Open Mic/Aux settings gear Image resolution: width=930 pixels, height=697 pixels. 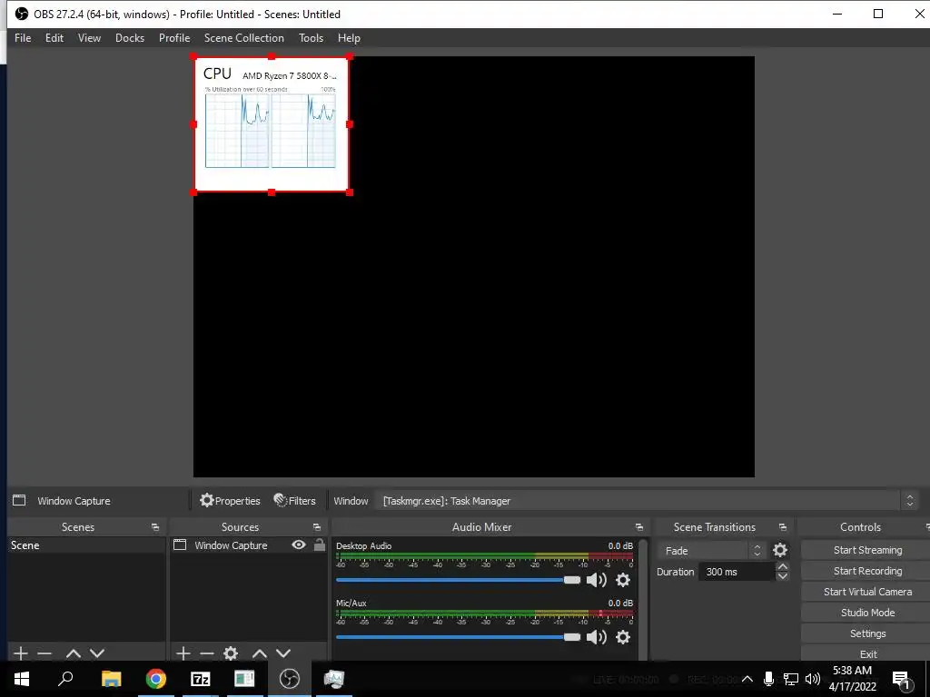623,637
